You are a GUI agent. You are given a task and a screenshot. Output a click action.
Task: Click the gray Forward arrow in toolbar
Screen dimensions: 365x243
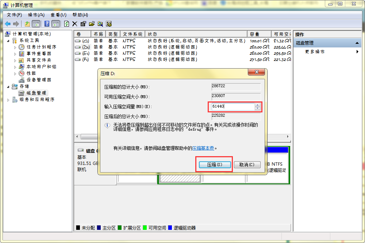click(16, 24)
